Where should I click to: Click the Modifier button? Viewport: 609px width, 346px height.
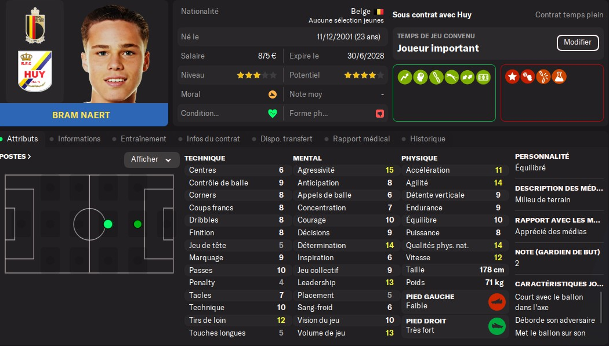(577, 42)
